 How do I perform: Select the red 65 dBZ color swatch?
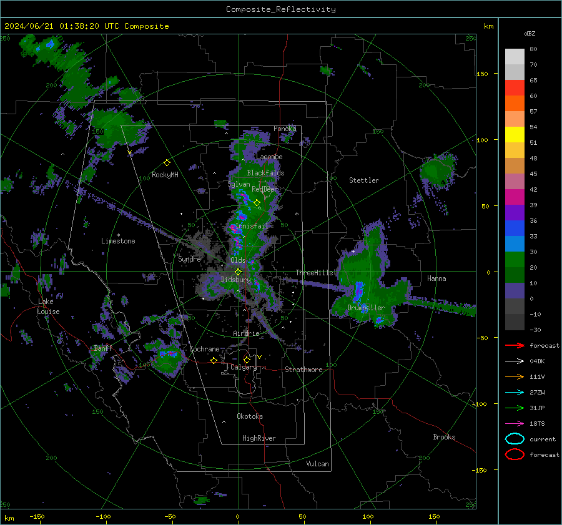point(515,88)
